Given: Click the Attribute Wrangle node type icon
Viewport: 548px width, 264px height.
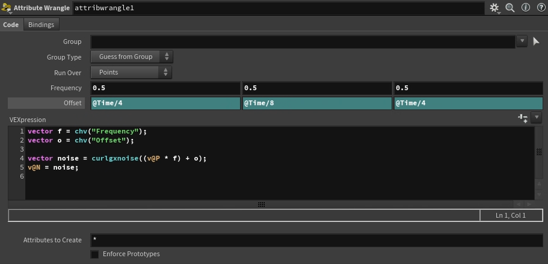Looking at the screenshot, I should (7, 8).
